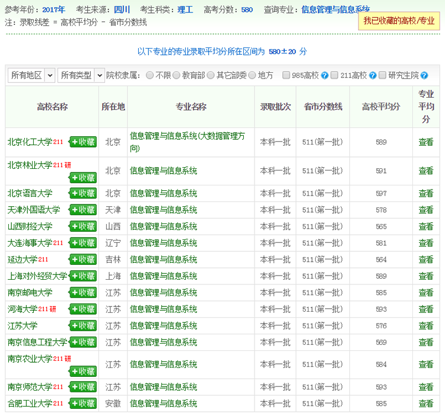Click 收藏 icon button for 北京语言大学
Viewport: 445px width, 416px height.
[x=82, y=193]
